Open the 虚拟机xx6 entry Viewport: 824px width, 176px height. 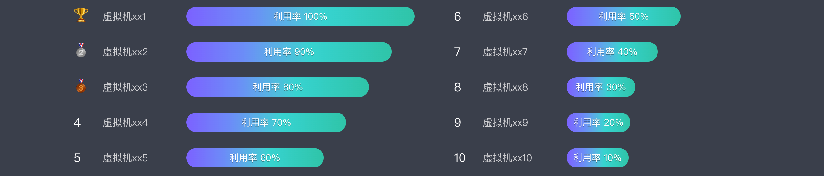[505, 17]
